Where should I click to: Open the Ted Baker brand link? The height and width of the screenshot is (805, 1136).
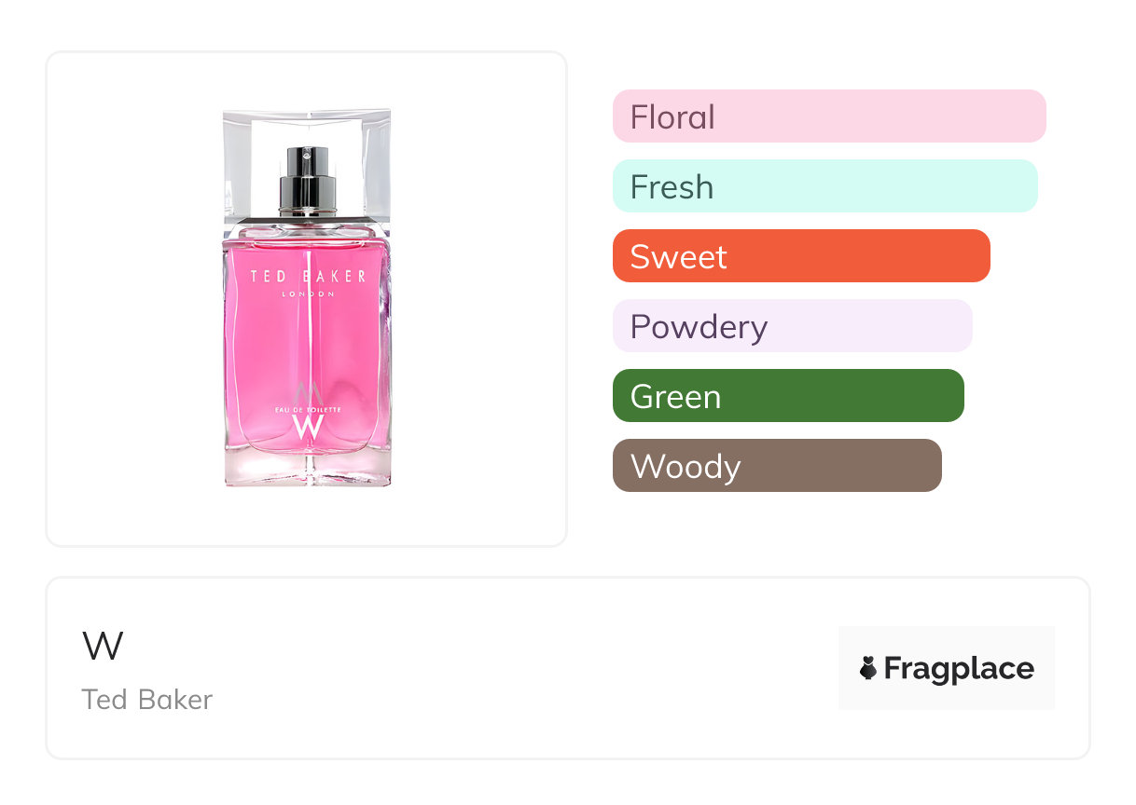(x=147, y=700)
